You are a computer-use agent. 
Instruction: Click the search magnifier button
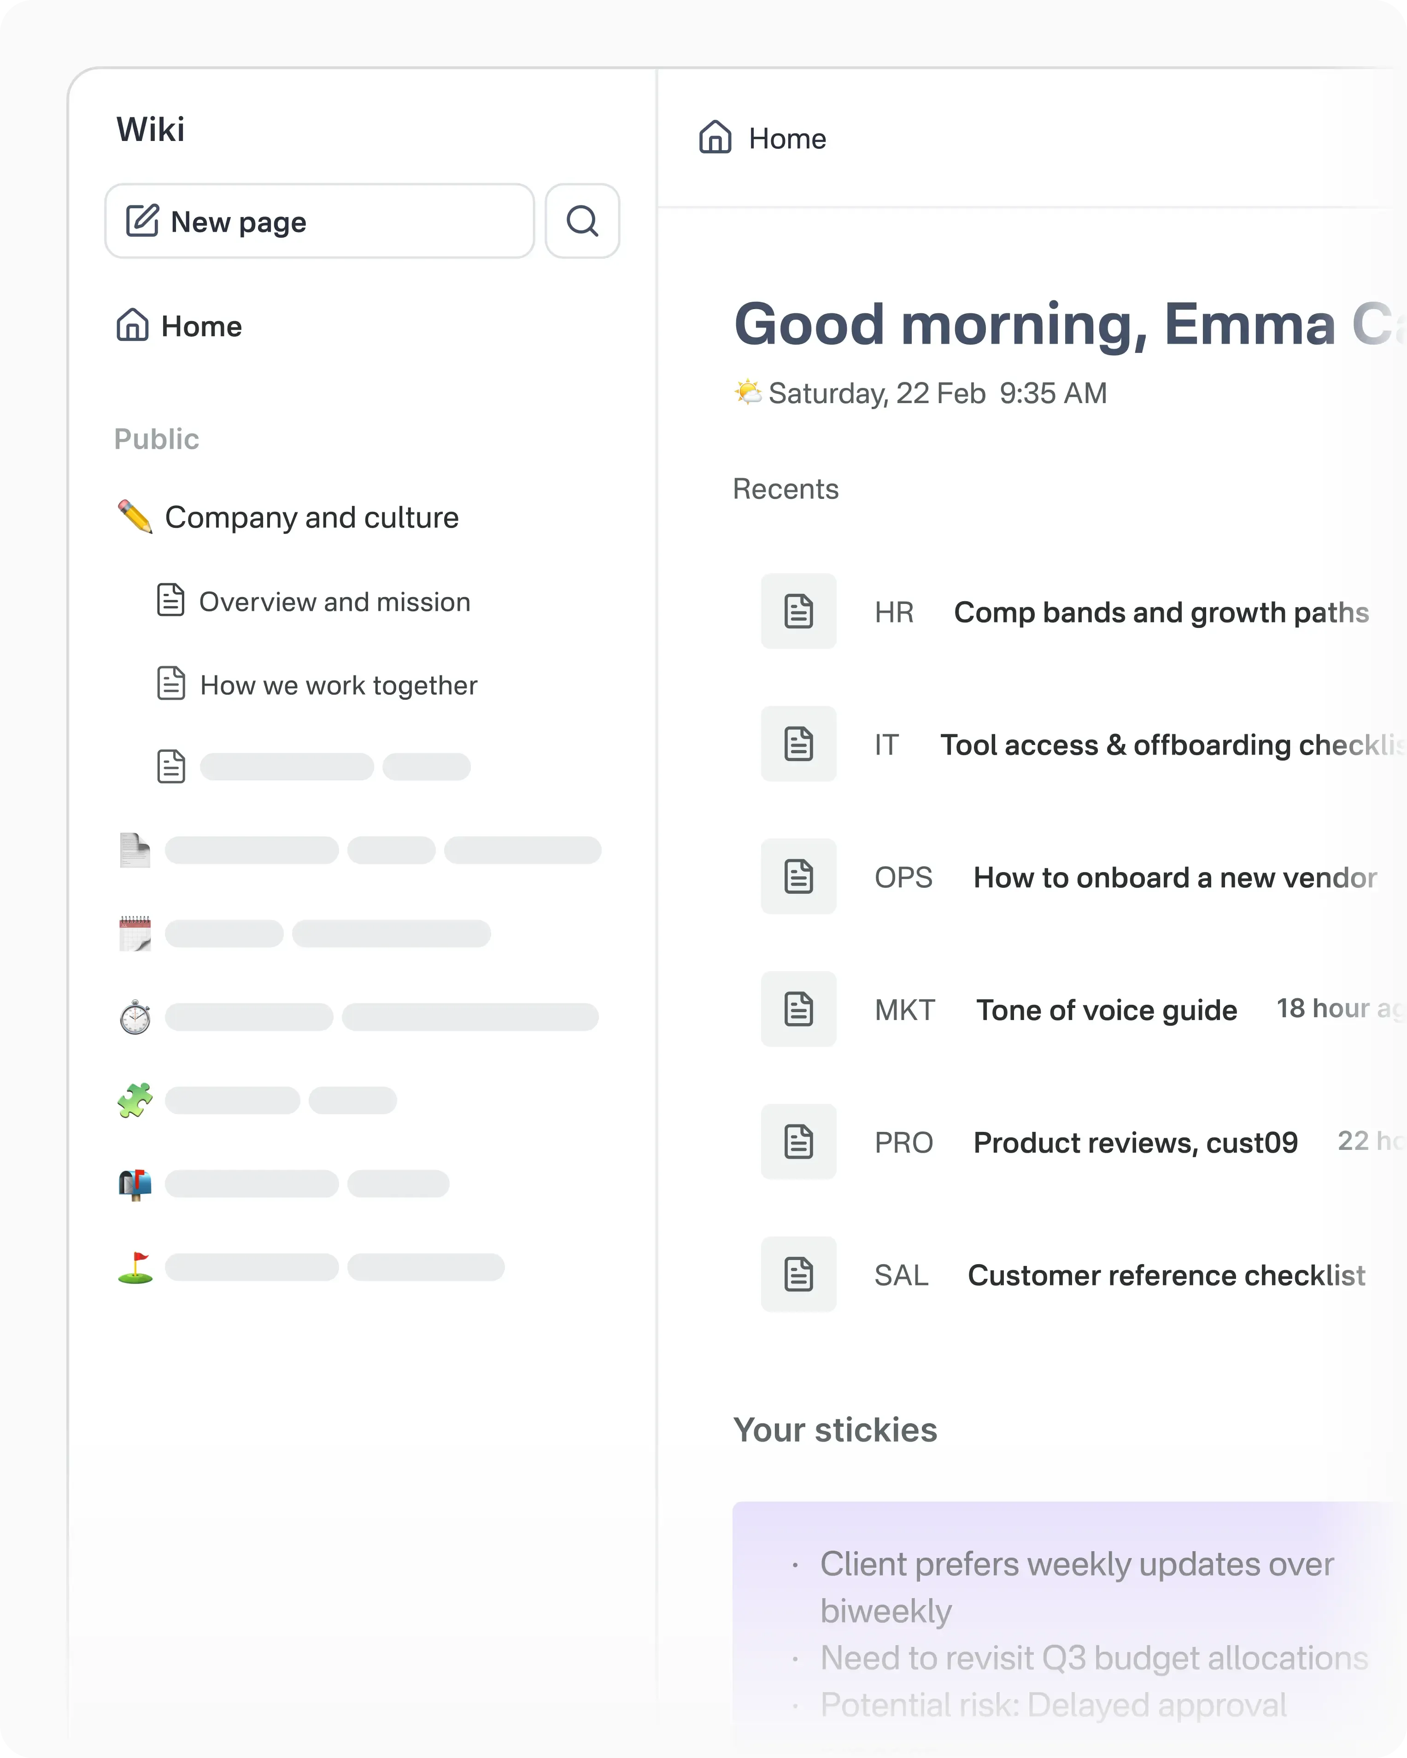click(581, 221)
